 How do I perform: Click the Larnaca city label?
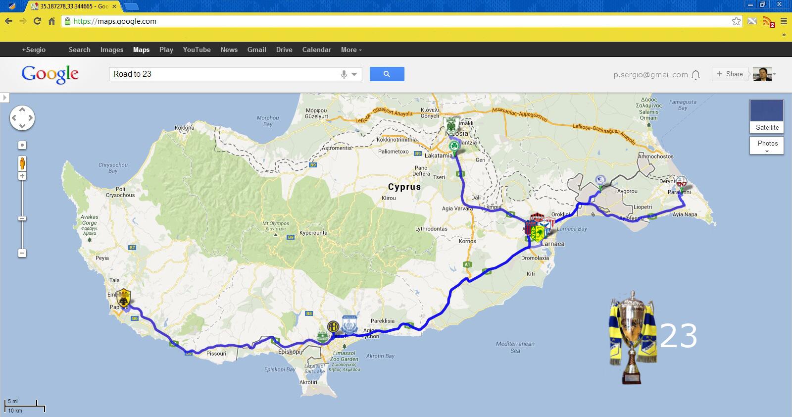(x=552, y=244)
